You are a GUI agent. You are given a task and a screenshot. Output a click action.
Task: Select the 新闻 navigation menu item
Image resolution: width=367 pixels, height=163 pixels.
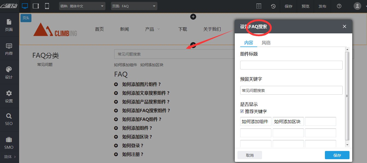124,29
